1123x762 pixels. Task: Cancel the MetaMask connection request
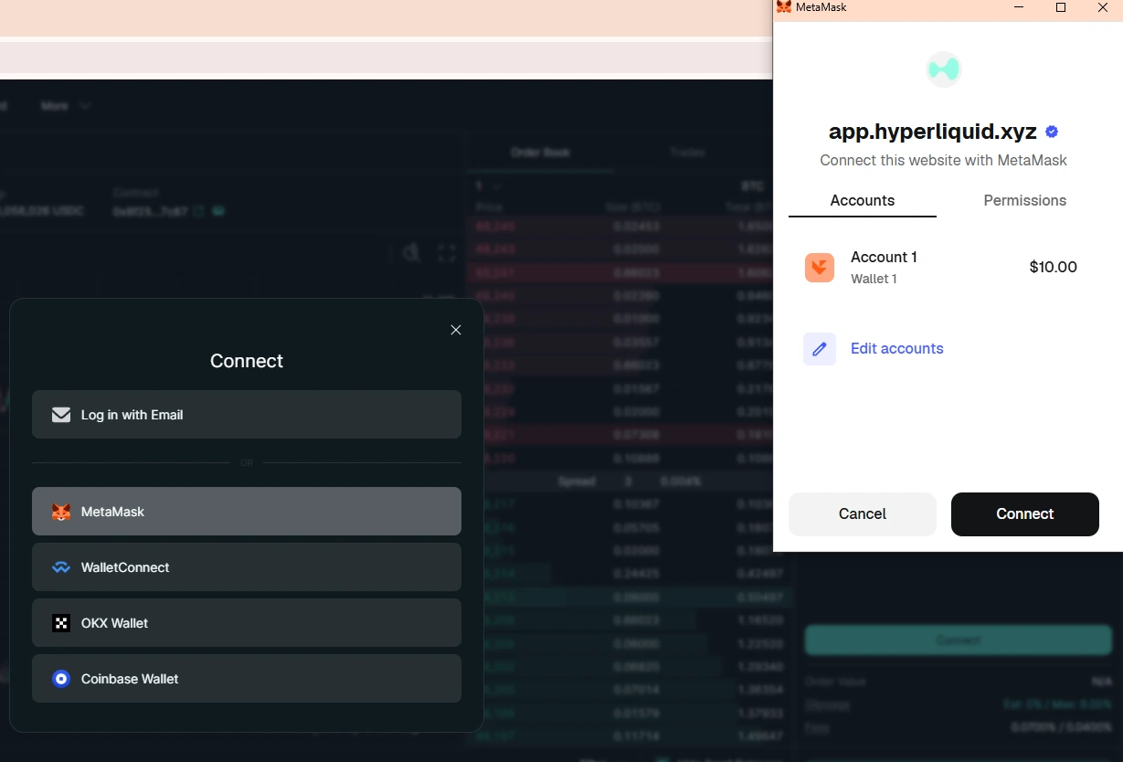coord(862,513)
